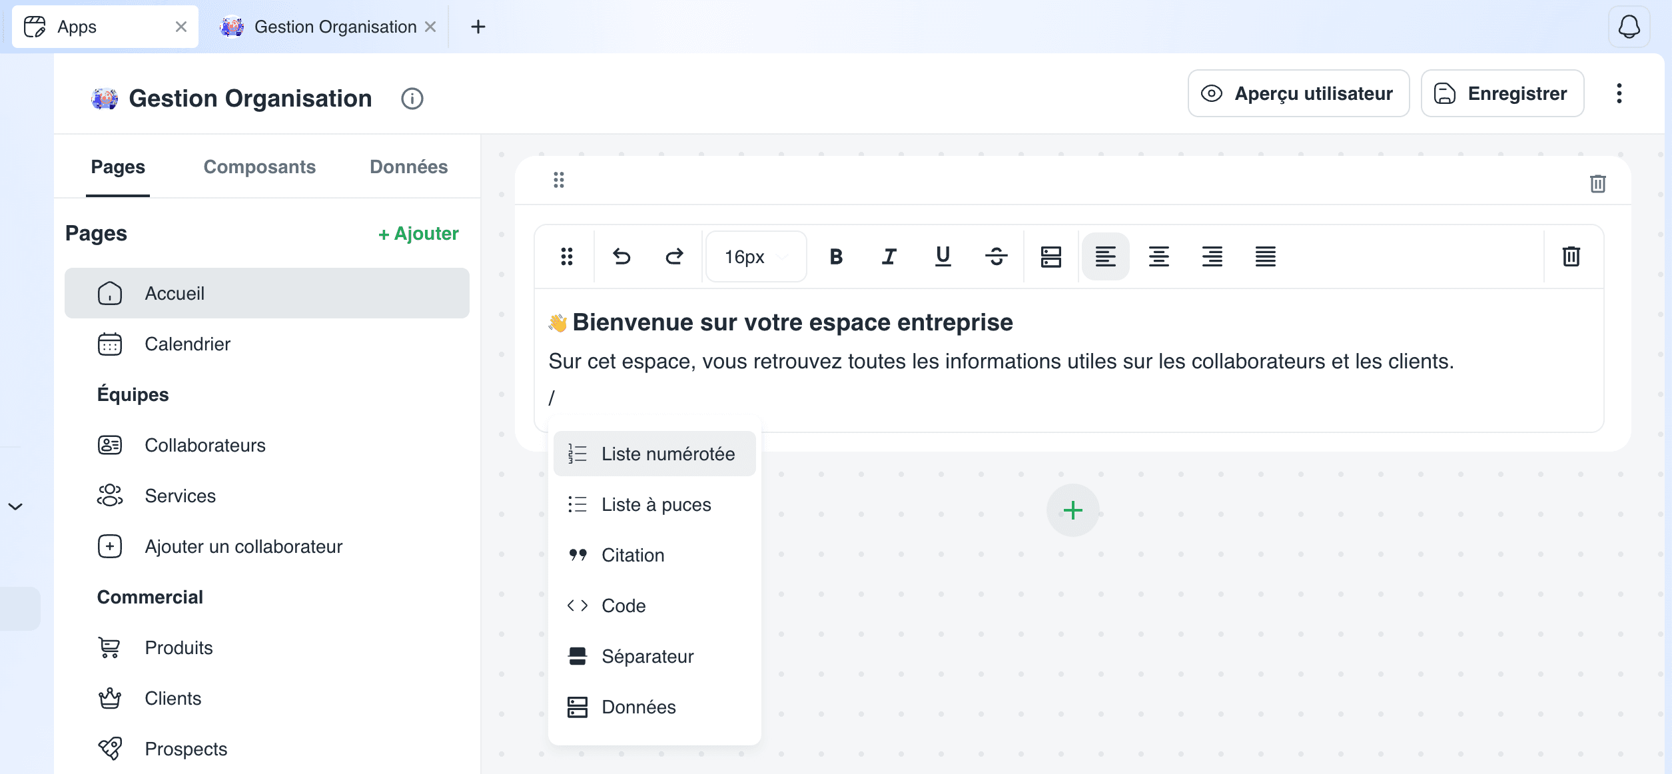
Task: Switch to the Composants tab
Action: [x=259, y=167]
